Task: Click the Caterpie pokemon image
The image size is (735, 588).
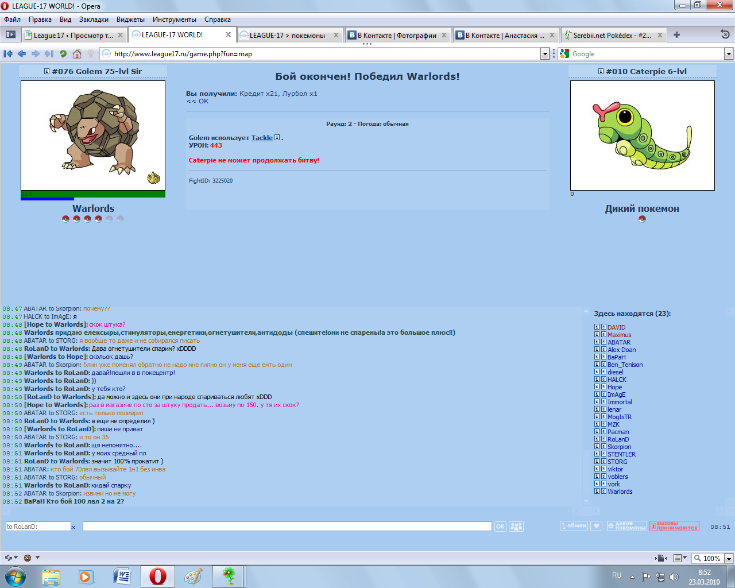Action: click(x=643, y=136)
